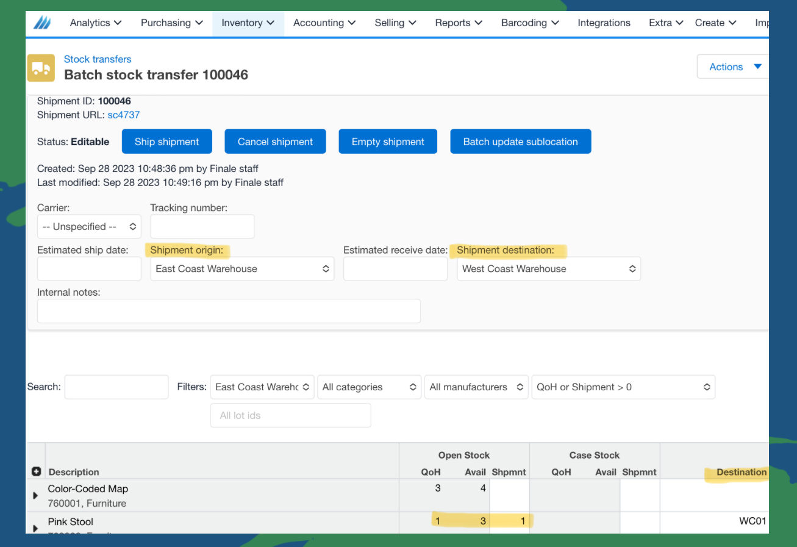Image resolution: width=797 pixels, height=547 pixels.
Task: Open the Reports menu
Action: (459, 23)
